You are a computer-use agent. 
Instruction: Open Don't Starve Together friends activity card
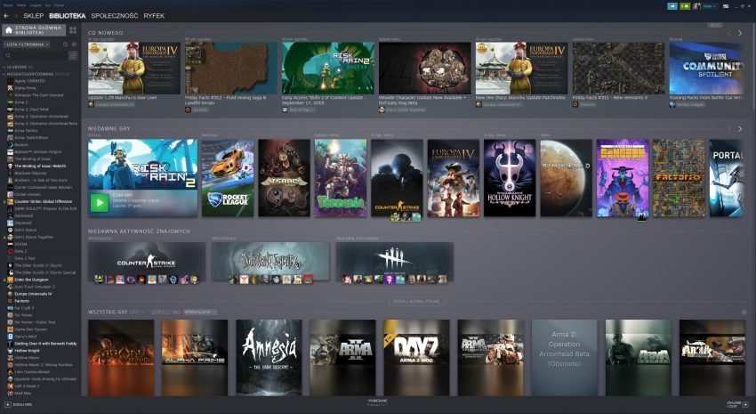pyautogui.click(x=270, y=263)
